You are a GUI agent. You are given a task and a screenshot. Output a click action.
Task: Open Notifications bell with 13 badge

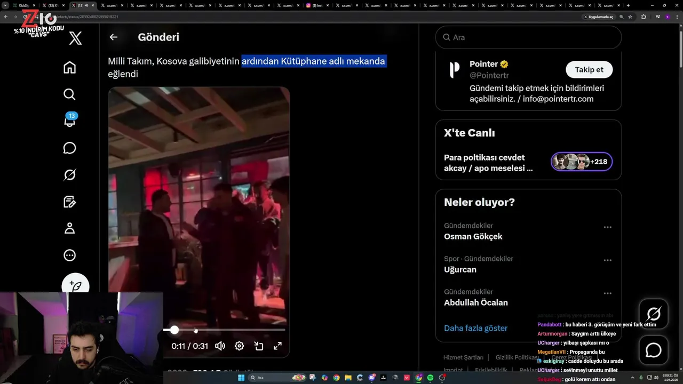coord(69,120)
